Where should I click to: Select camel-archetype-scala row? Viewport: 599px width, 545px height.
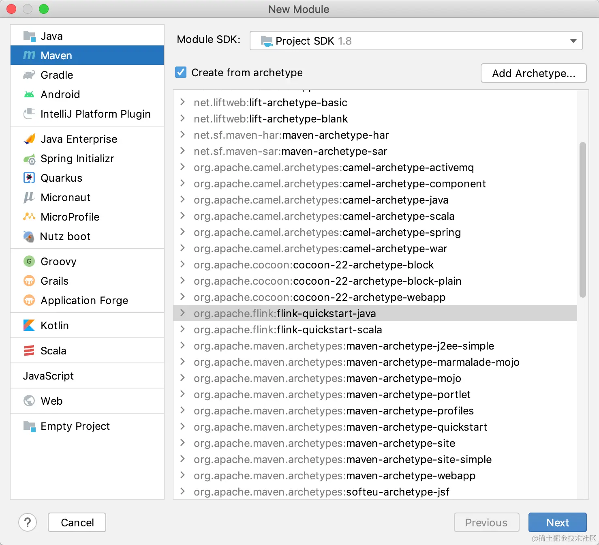[375, 216]
